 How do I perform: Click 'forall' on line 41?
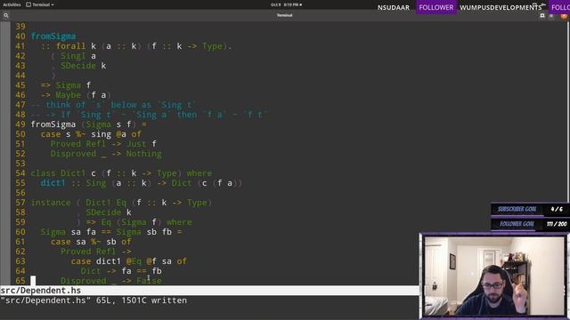[71, 46]
